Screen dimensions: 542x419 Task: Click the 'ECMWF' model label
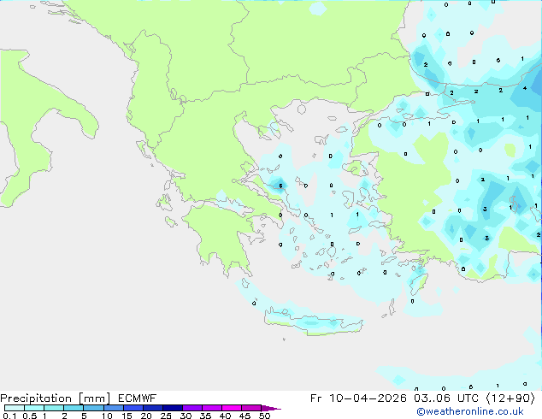(x=138, y=398)
